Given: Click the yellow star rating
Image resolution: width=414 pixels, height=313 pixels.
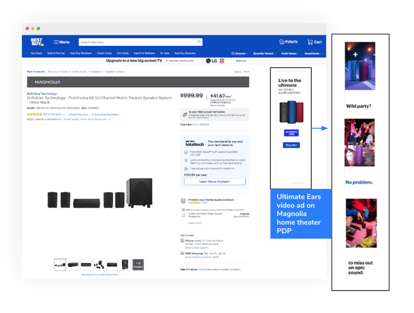Looking at the screenshot, I should click(34, 114).
